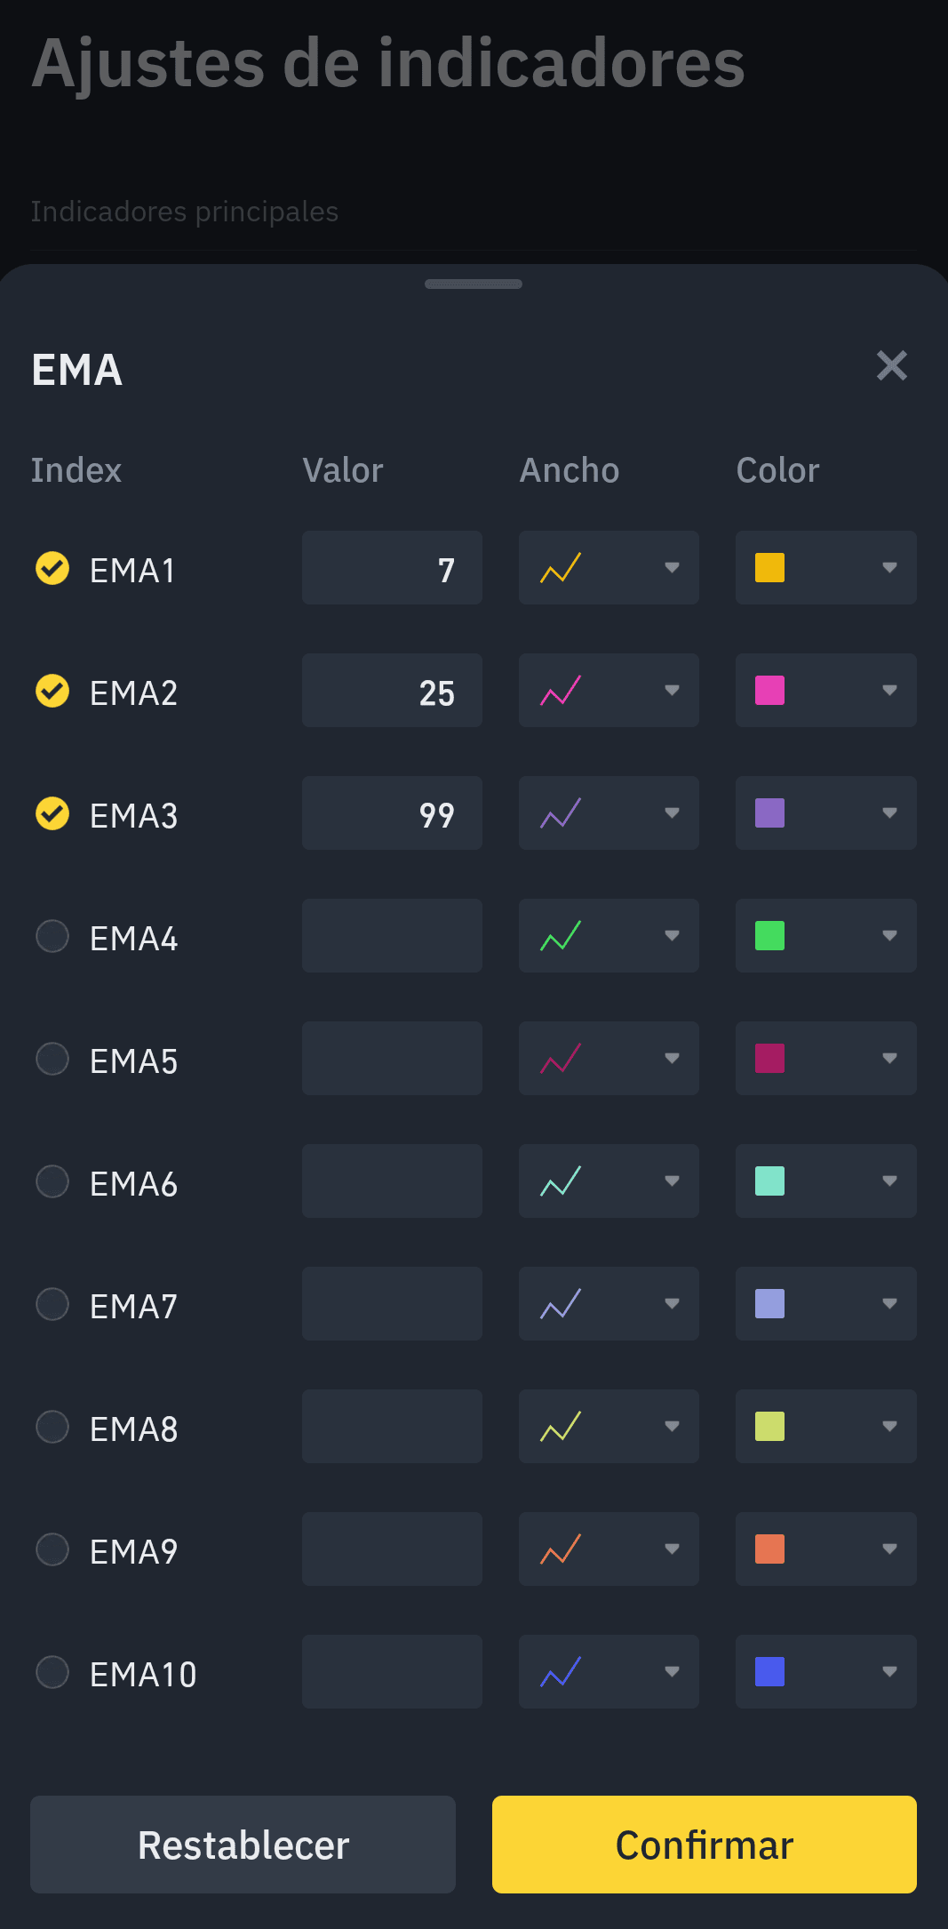Tap the sheet drag handle bar
The height and width of the screenshot is (1929, 948).
(474, 284)
